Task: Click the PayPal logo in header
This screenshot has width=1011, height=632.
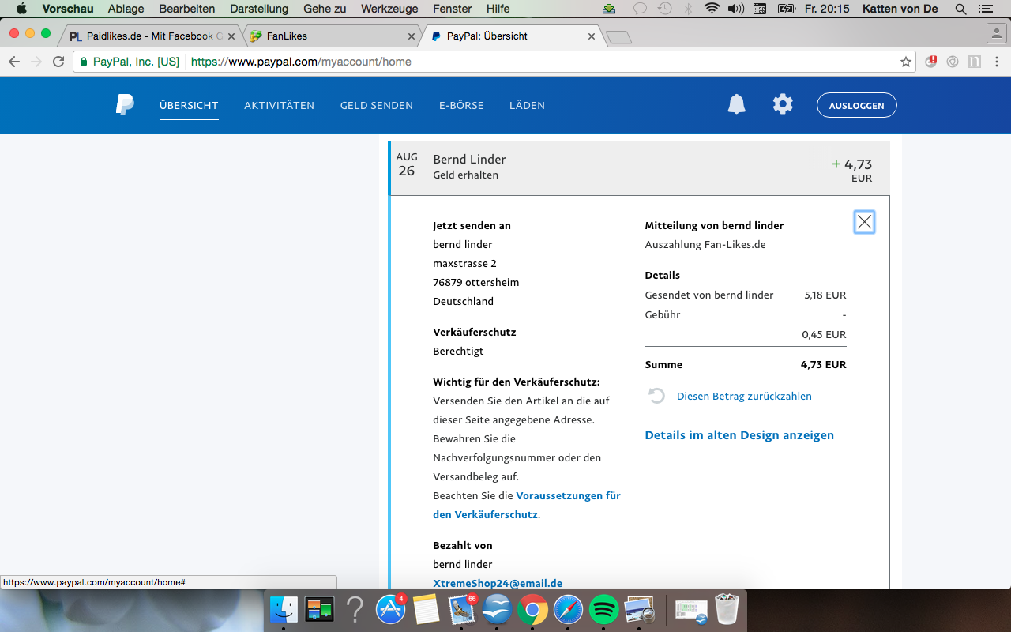Action: [x=125, y=105]
